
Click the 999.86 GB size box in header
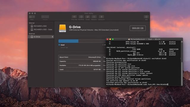[x=138, y=28]
